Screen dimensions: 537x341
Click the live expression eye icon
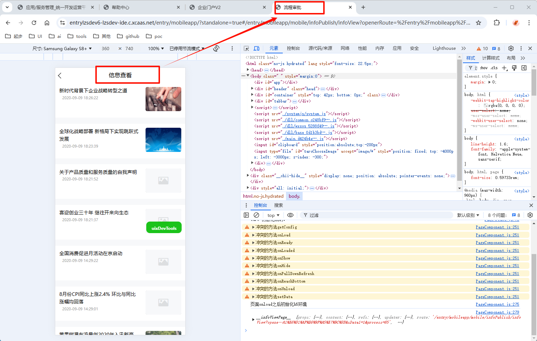coord(290,215)
